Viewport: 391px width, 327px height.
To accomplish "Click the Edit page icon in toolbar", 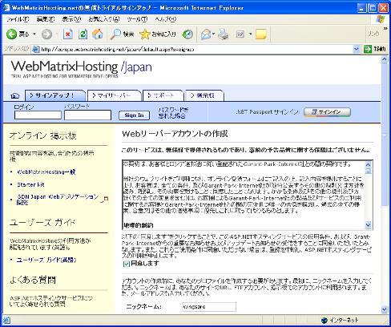I will click(240, 34).
